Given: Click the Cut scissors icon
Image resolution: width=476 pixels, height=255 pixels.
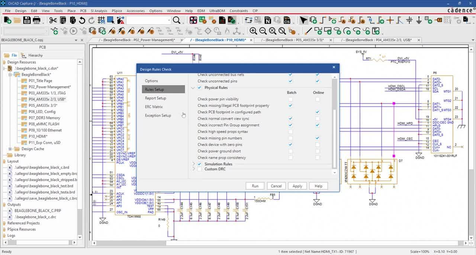Looking at the screenshot, I should point(53,20).
